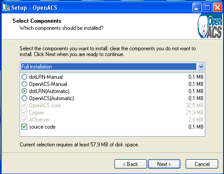Open the installation type dropdown arrow
The height and width of the screenshot is (174, 224).
201,67
